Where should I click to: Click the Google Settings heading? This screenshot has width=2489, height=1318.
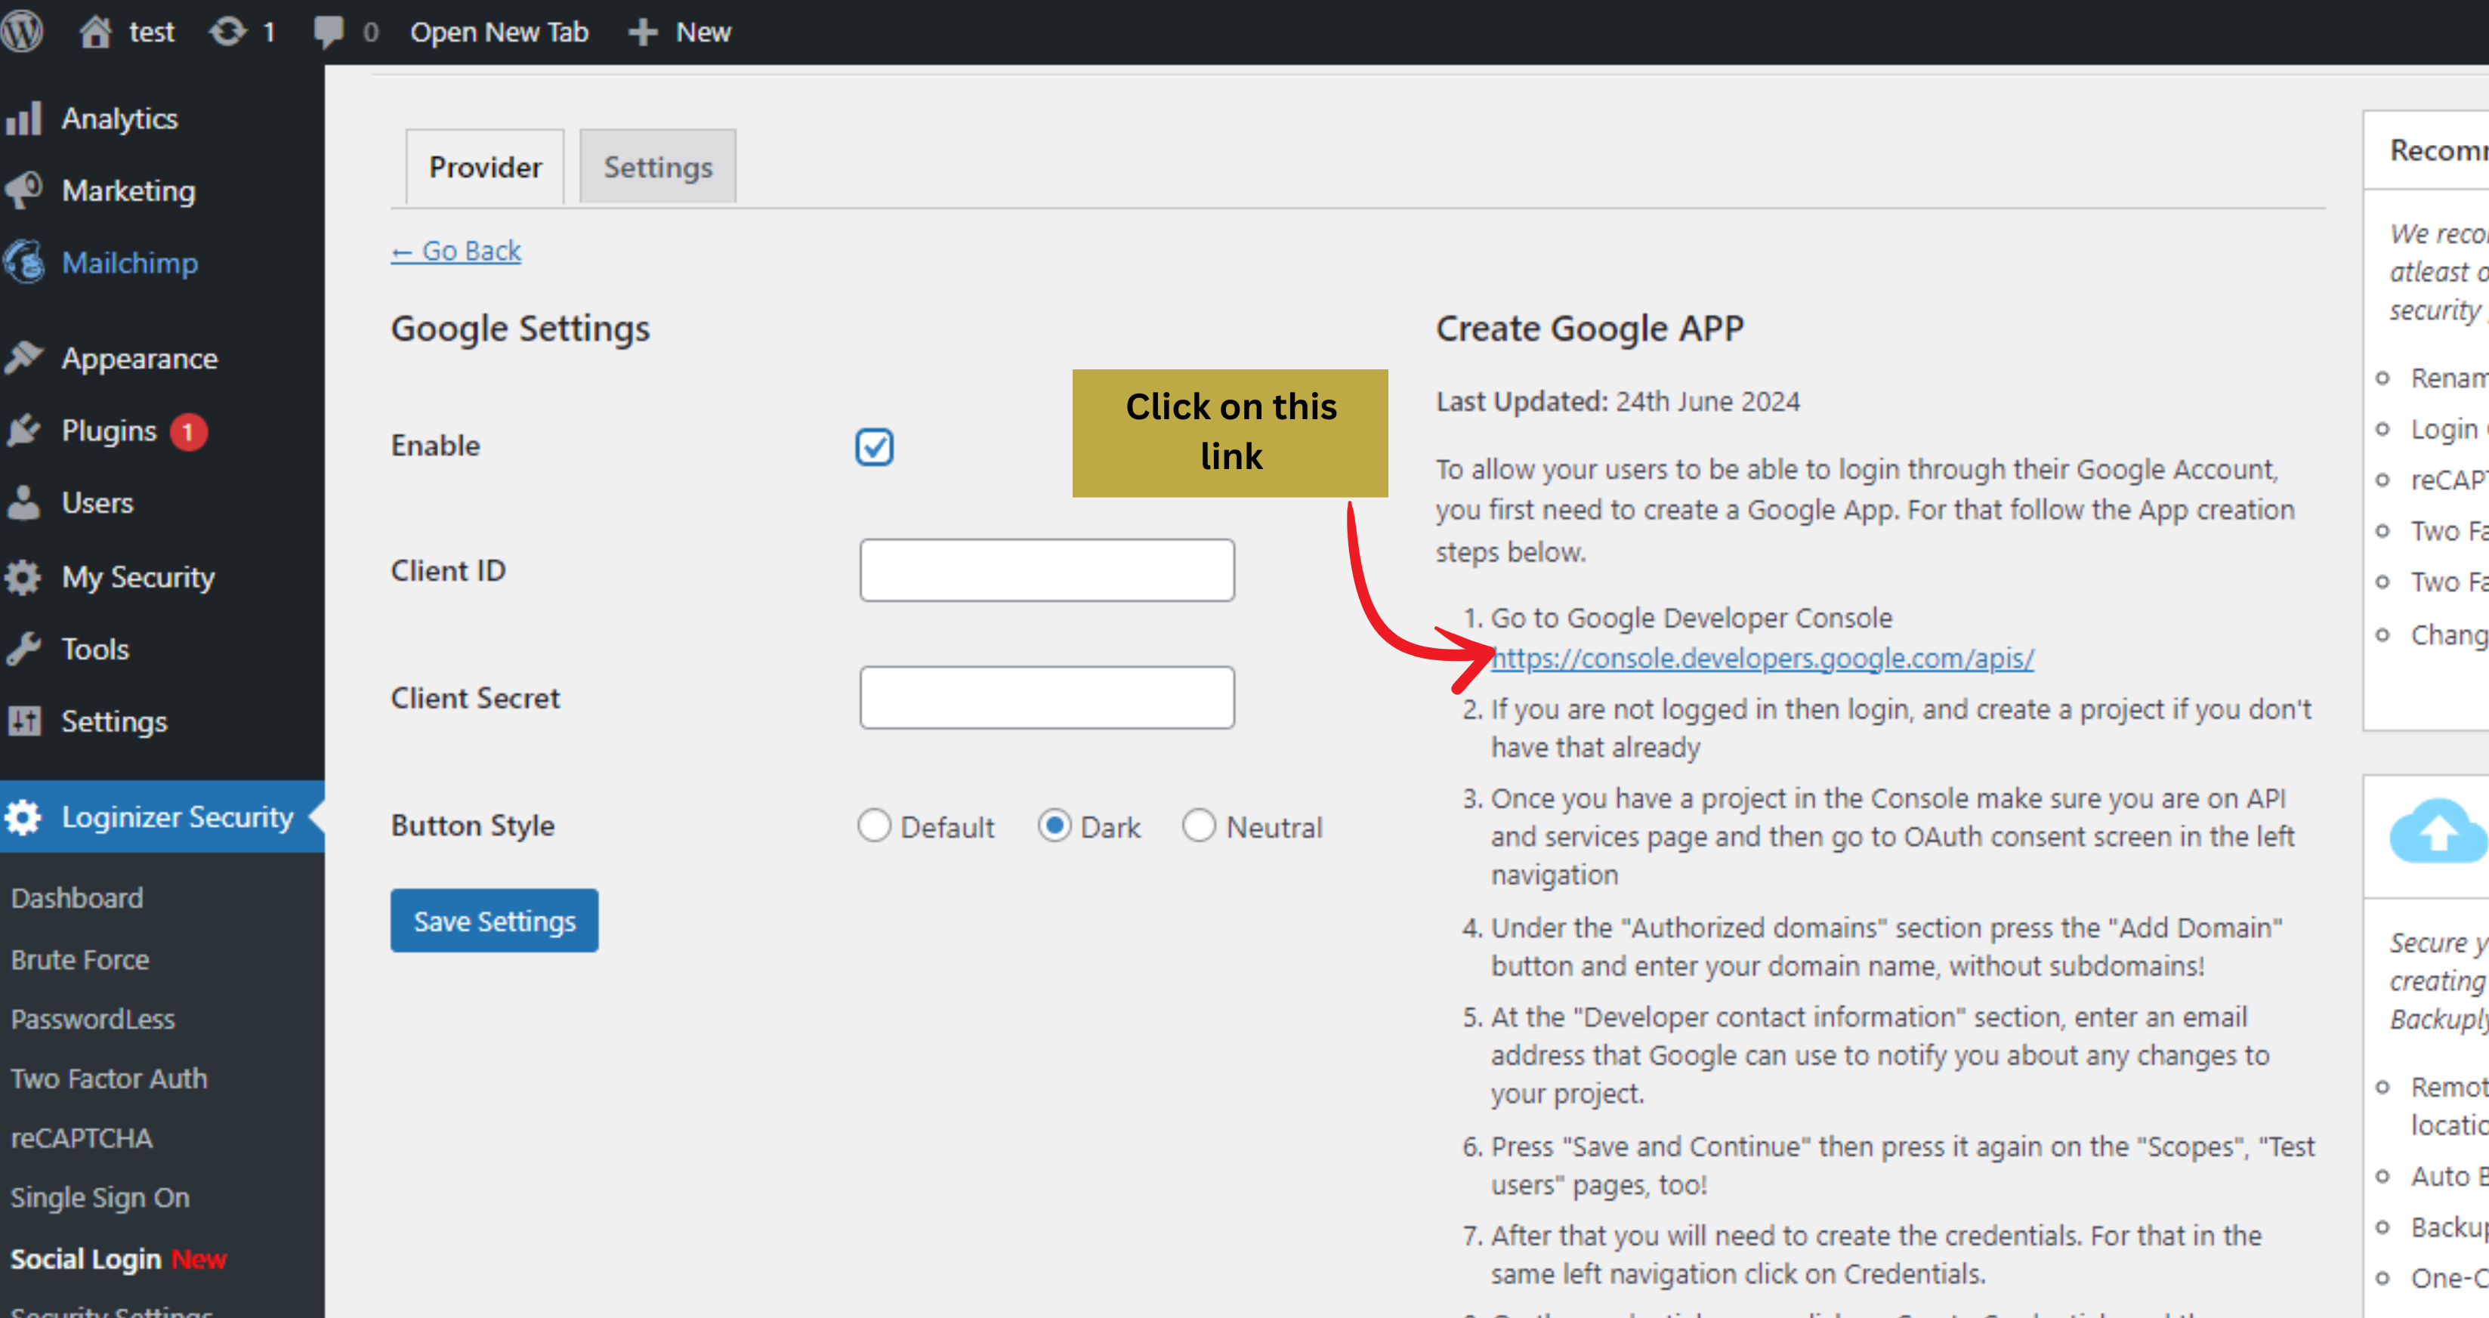[x=520, y=329]
